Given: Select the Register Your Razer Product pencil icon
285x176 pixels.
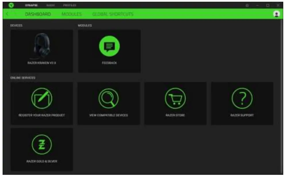Looking at the screenshot, I should pos(42,98).
